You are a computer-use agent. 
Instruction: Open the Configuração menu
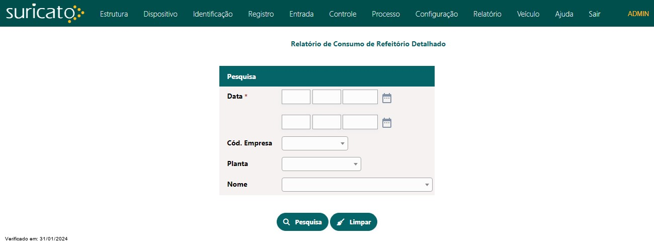437,14
